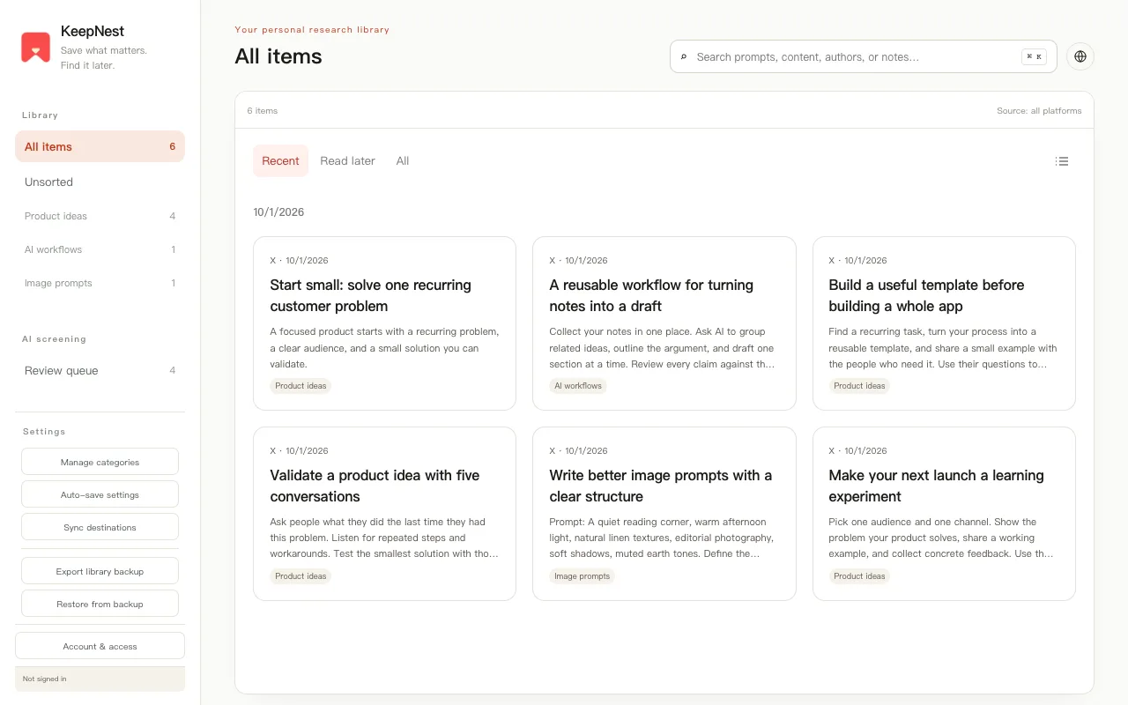Click Product ideas tag on 'Start small' card
The width and height of the screenshot is (1128, 705).
click(301, 386)
